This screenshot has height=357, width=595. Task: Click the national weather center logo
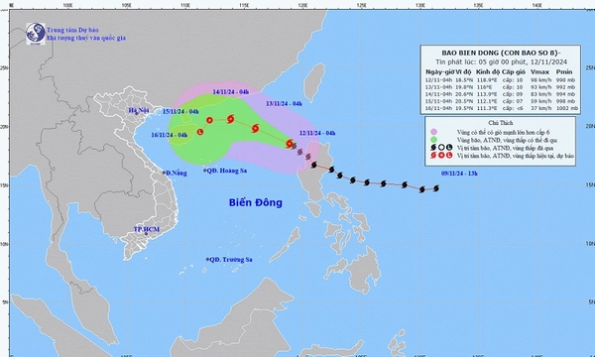[x=36, y=34]
